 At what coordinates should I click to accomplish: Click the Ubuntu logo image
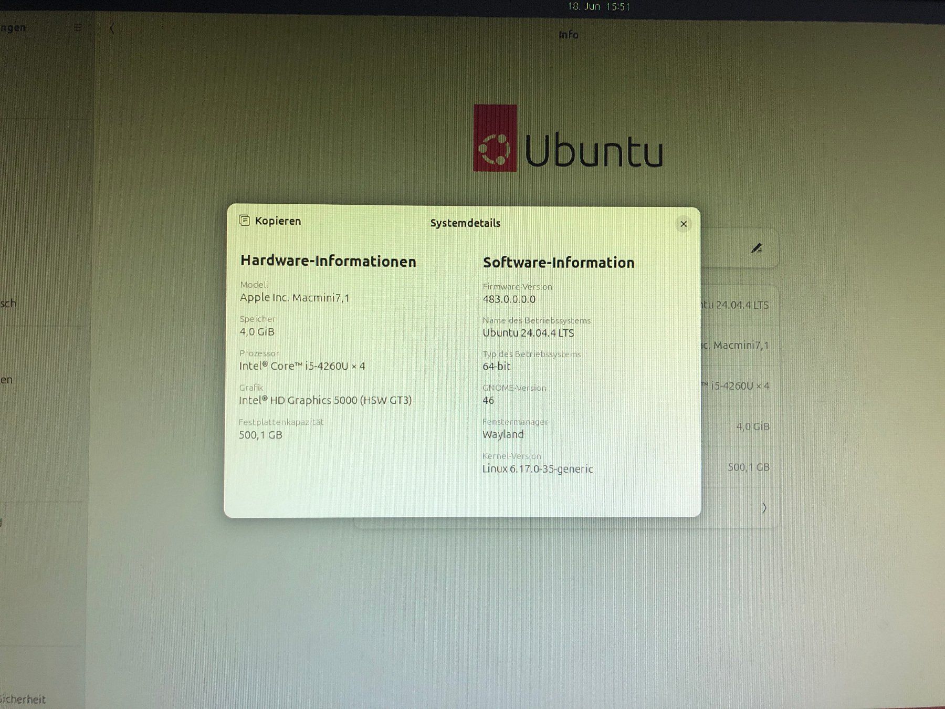(x=568, y=138)
